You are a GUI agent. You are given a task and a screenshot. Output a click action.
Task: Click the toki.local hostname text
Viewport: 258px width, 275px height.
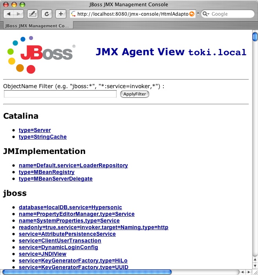point(218,52)
